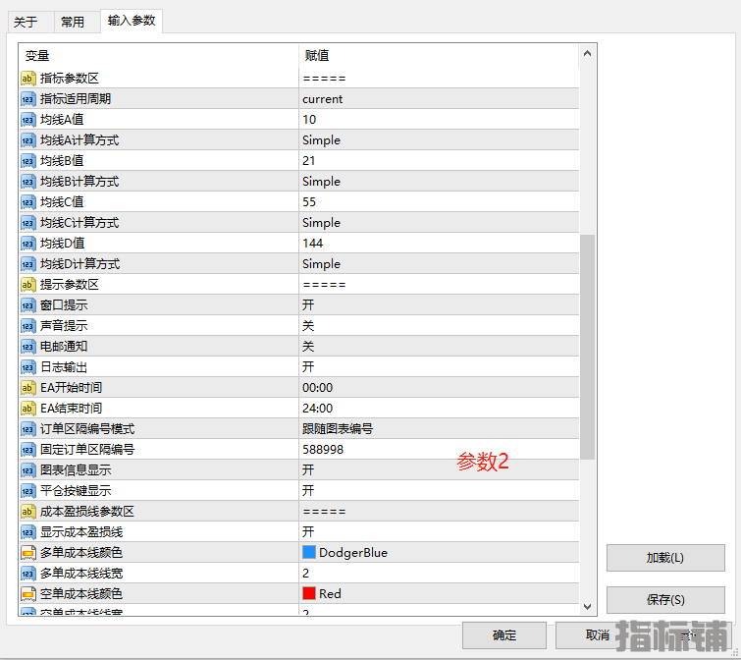Viewport: 741px width, 660px height.
Task: Click the 加载(L) button
Action: pos(665,558)
